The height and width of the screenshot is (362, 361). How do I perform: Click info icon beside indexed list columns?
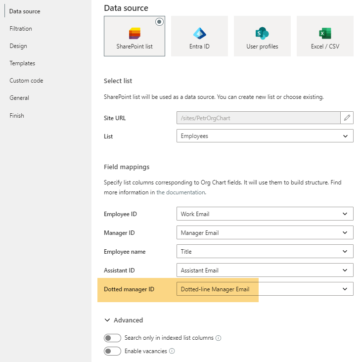pos(218,338)
